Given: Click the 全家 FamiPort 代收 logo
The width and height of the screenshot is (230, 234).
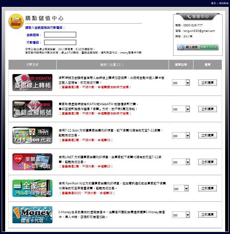Looking at the screenshot, I should pyautogui.click(x=32, y=188).
